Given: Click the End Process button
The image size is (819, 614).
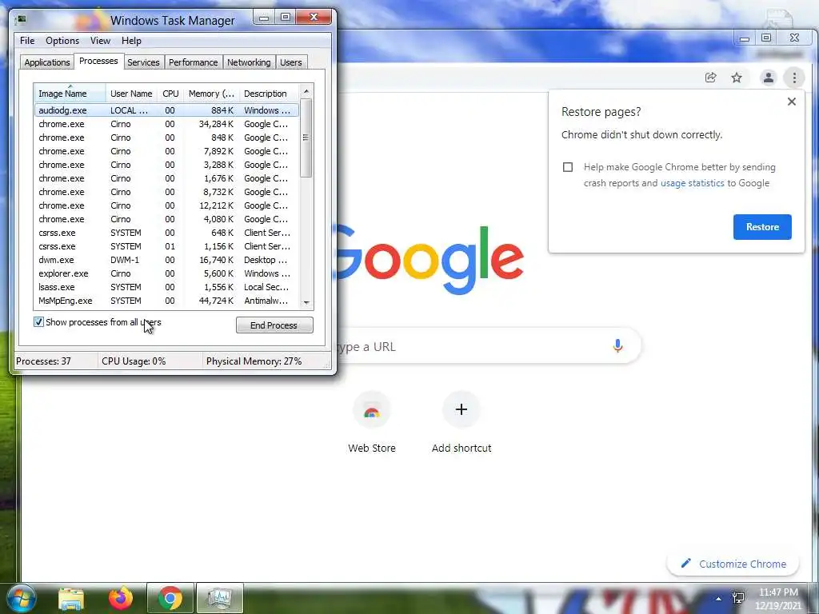Looking at the screenshot, I should click(x=274, y=325).
